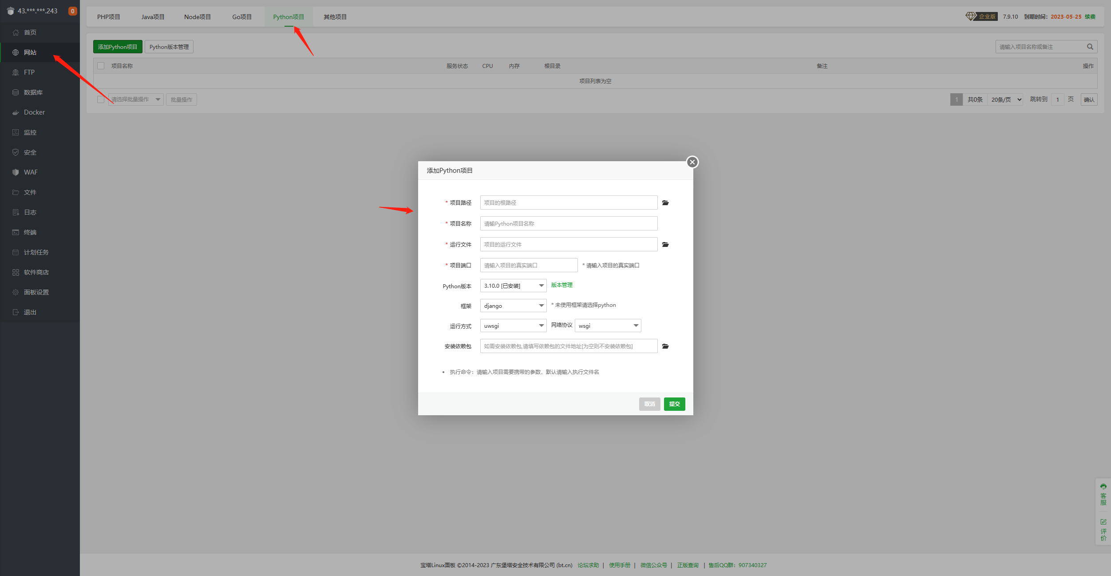The height and width of the screenshot is (576, 1111).
Task: Open the 论坛求助 footer link
Action: (x=588, y=565)
